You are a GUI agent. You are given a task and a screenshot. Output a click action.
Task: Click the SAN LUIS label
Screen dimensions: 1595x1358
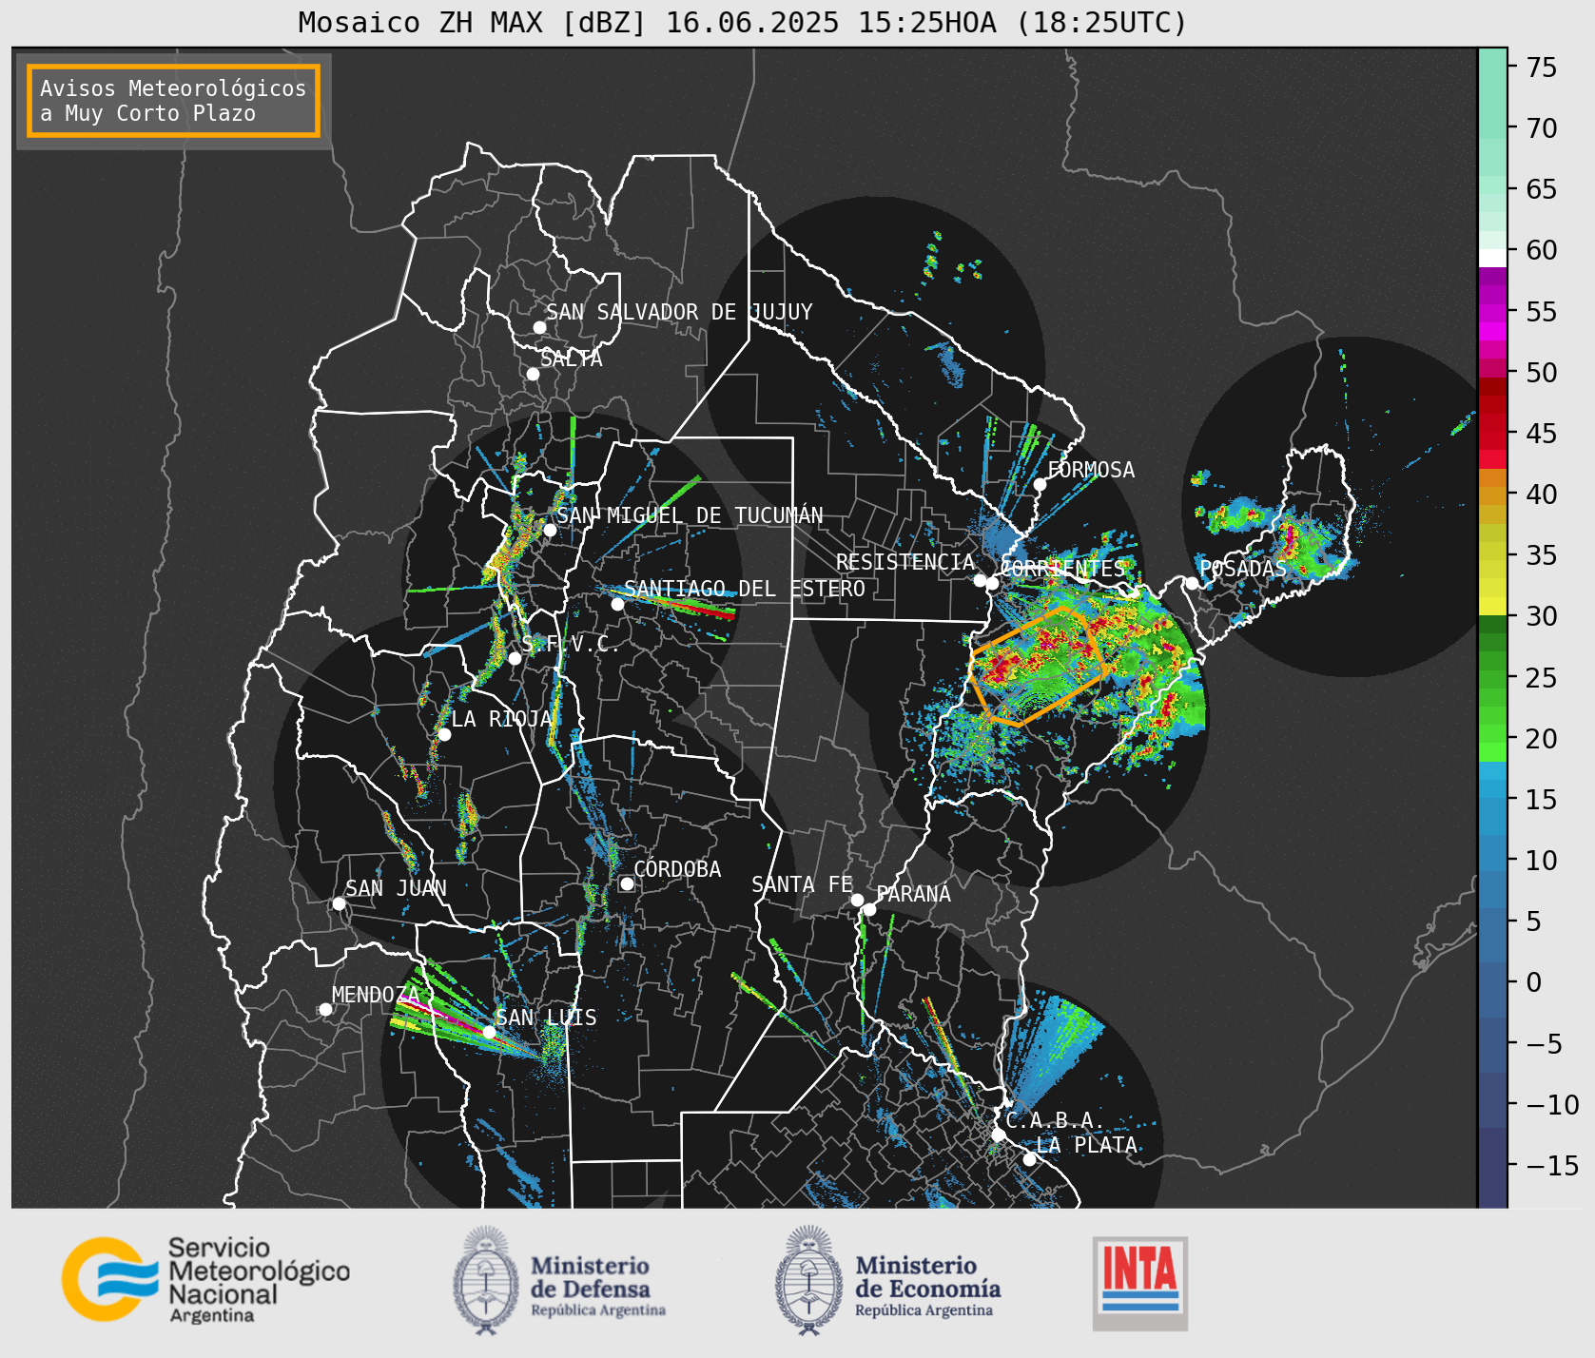pyautogui.click(x=547, y=1018)
